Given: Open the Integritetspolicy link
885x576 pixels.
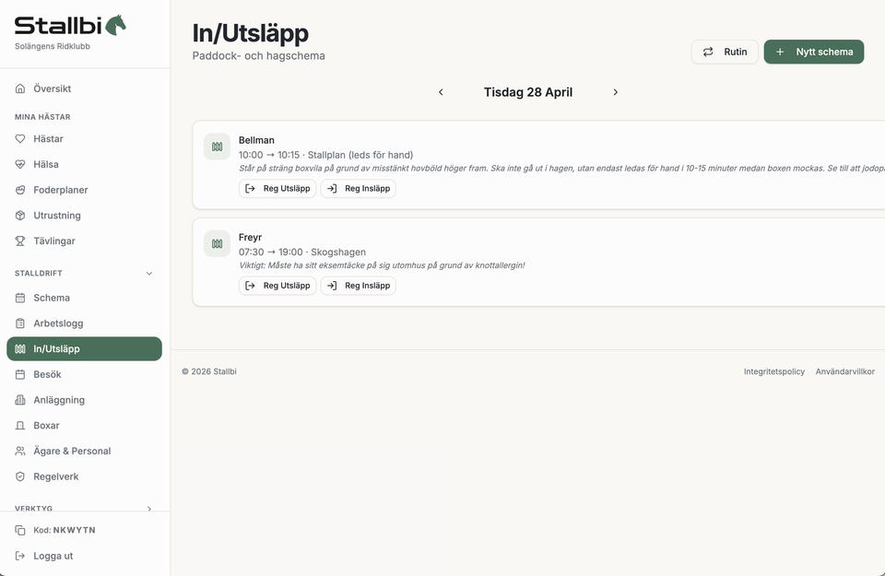Looking at the screenshot, I should pos(773,371).
